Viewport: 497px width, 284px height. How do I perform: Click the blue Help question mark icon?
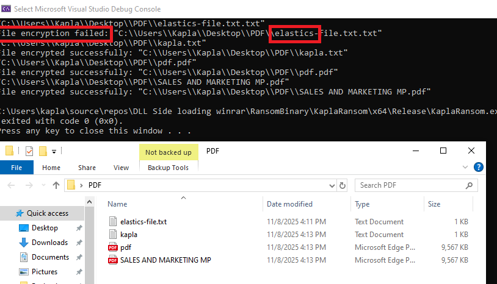click(x=479, y=167)
